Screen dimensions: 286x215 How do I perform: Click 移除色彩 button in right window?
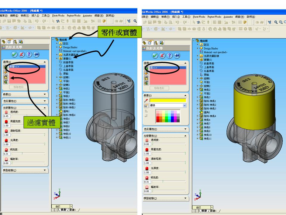tap(159, 88)
